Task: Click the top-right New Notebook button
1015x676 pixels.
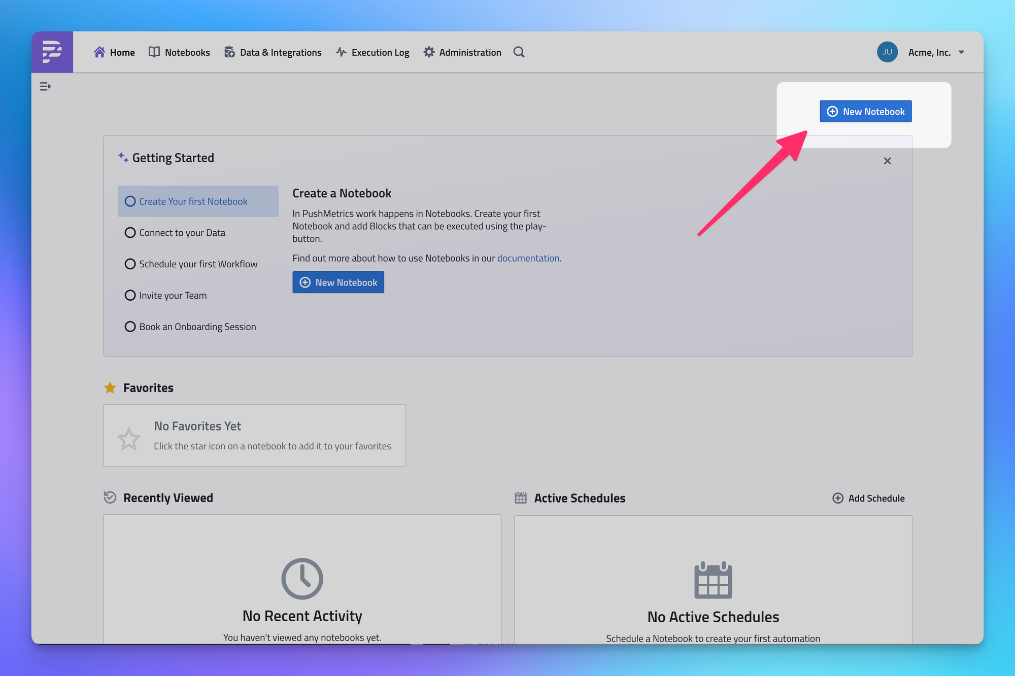Action: [865, 112]
